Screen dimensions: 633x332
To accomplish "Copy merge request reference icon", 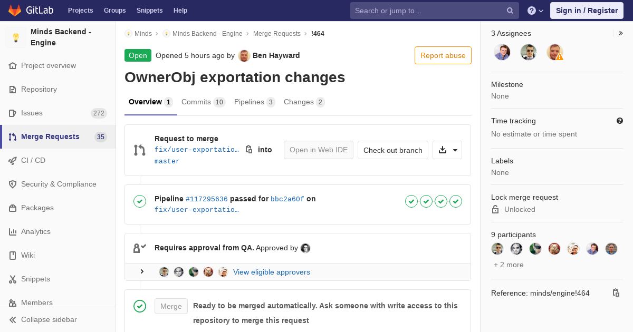I will [616, 293].
